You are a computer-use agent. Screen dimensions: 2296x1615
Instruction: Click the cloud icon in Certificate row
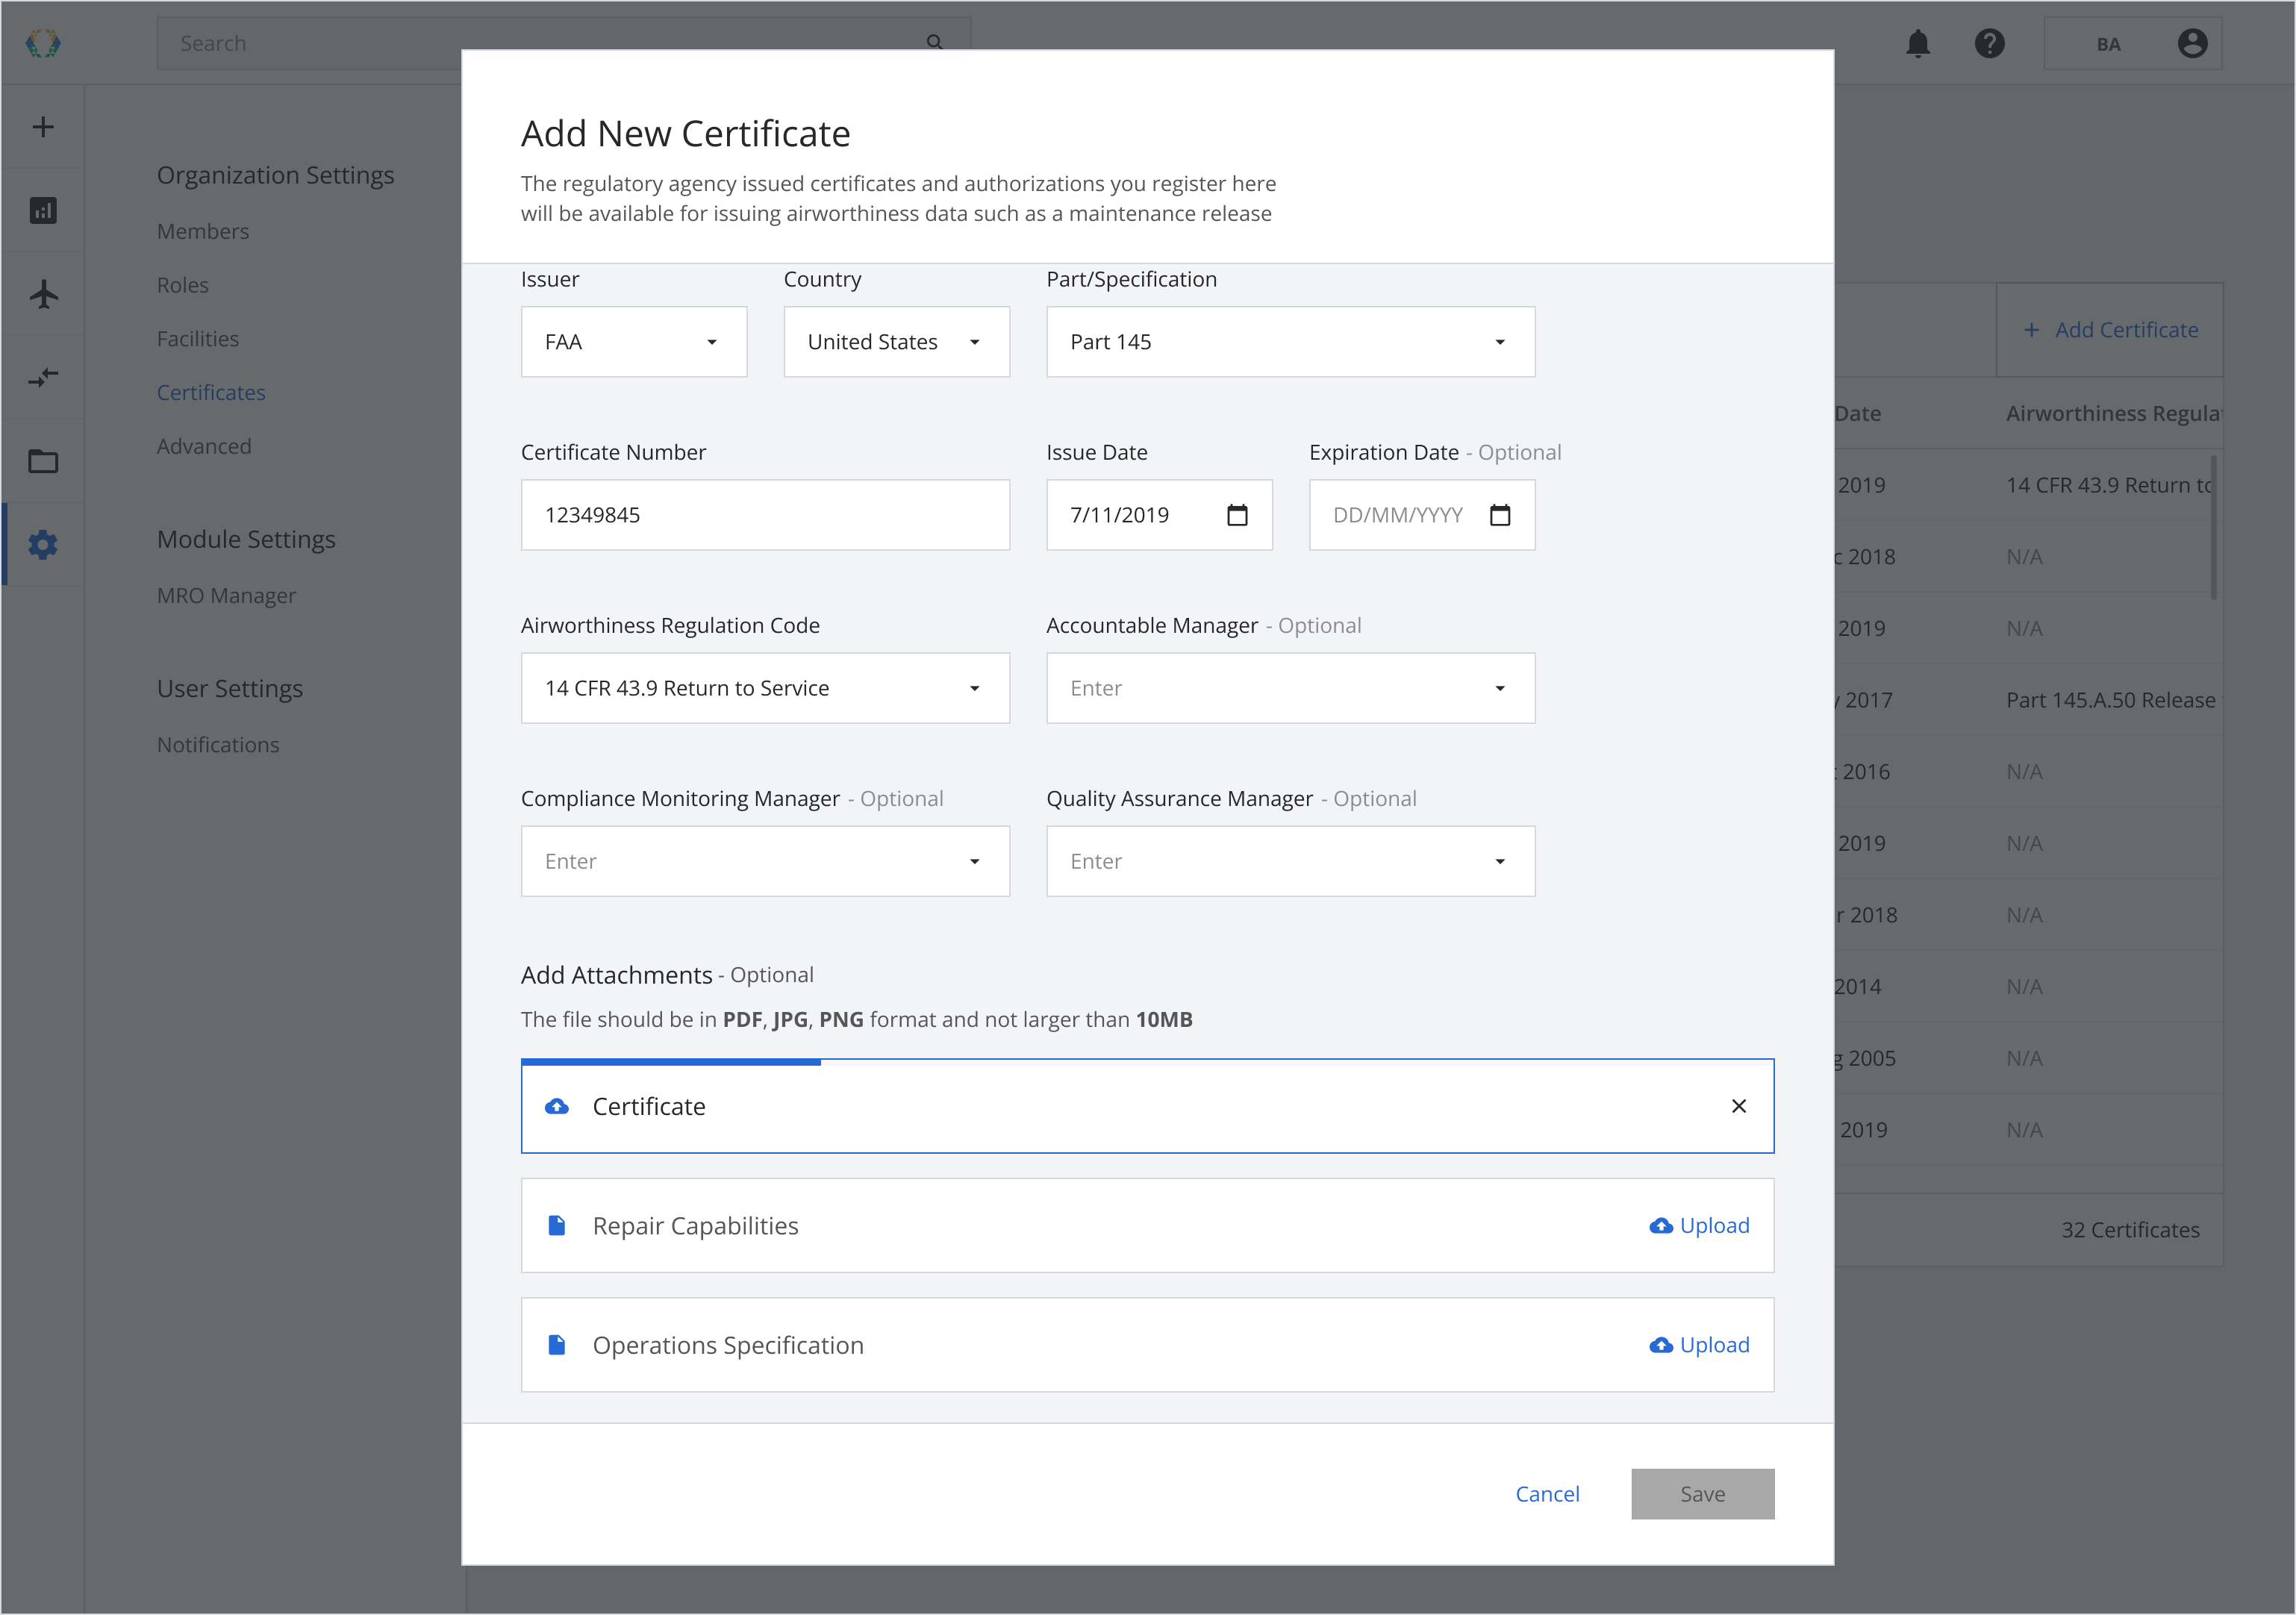557,1106
